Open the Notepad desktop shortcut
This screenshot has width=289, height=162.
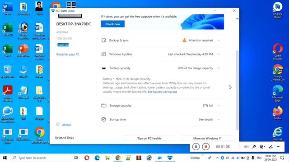coord(23,93)
